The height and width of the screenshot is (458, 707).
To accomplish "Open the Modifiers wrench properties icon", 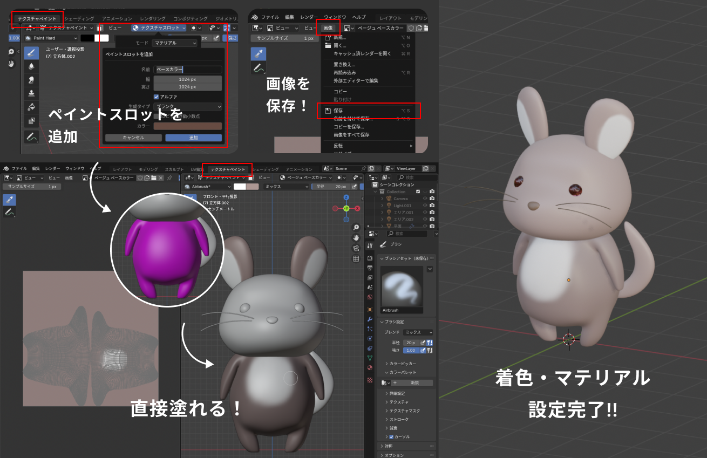I will click(370, 319).
